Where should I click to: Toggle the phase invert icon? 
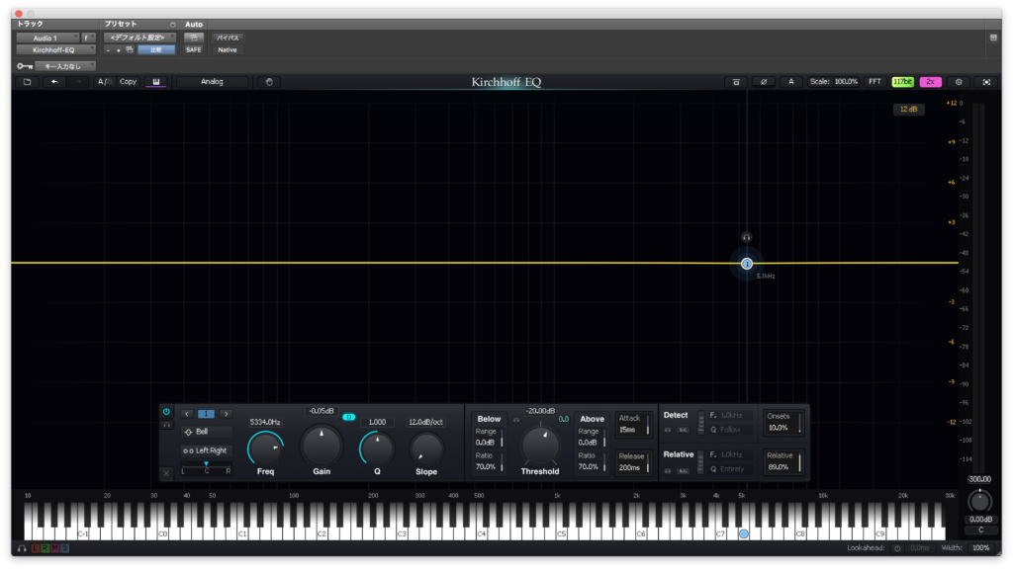click(x=764, y=82)
